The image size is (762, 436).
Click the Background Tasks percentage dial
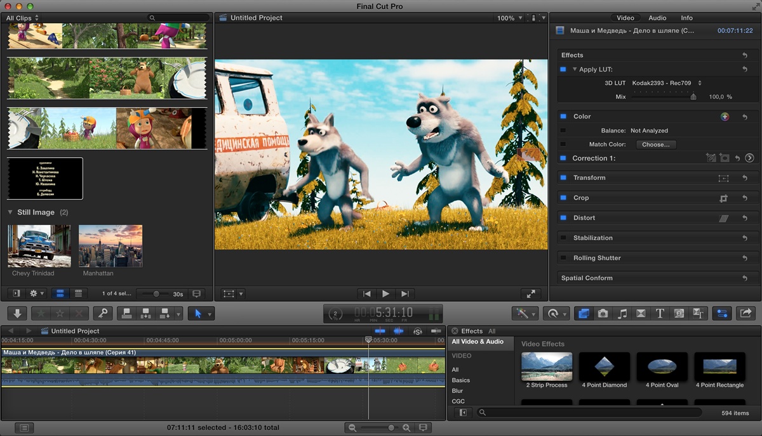[x=336, y=313]
